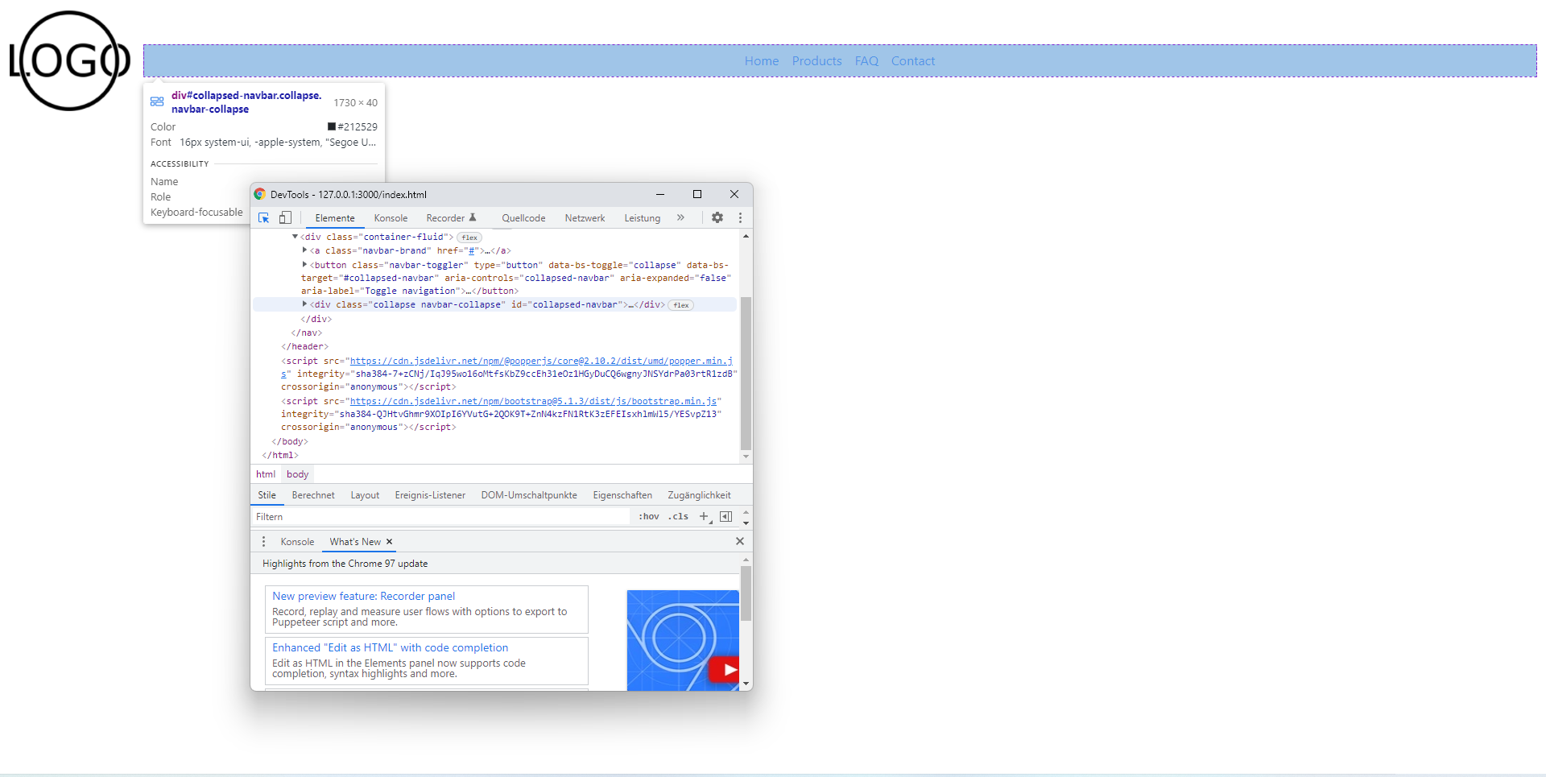Select the closing </body> tag line

tap(290, 441)
